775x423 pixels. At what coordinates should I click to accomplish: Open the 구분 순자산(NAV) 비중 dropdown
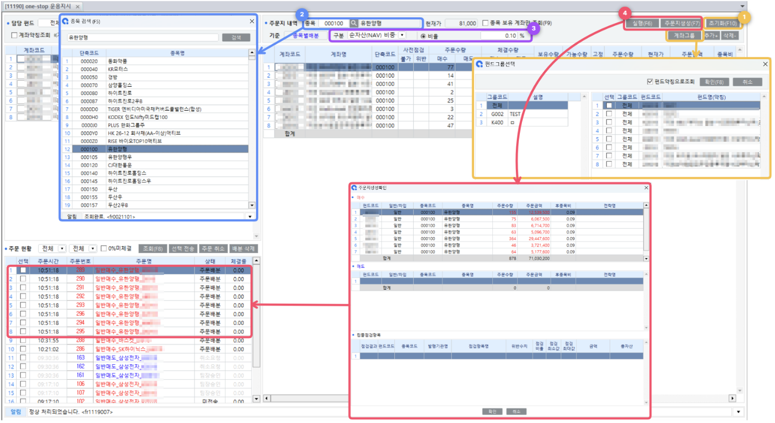402,35
